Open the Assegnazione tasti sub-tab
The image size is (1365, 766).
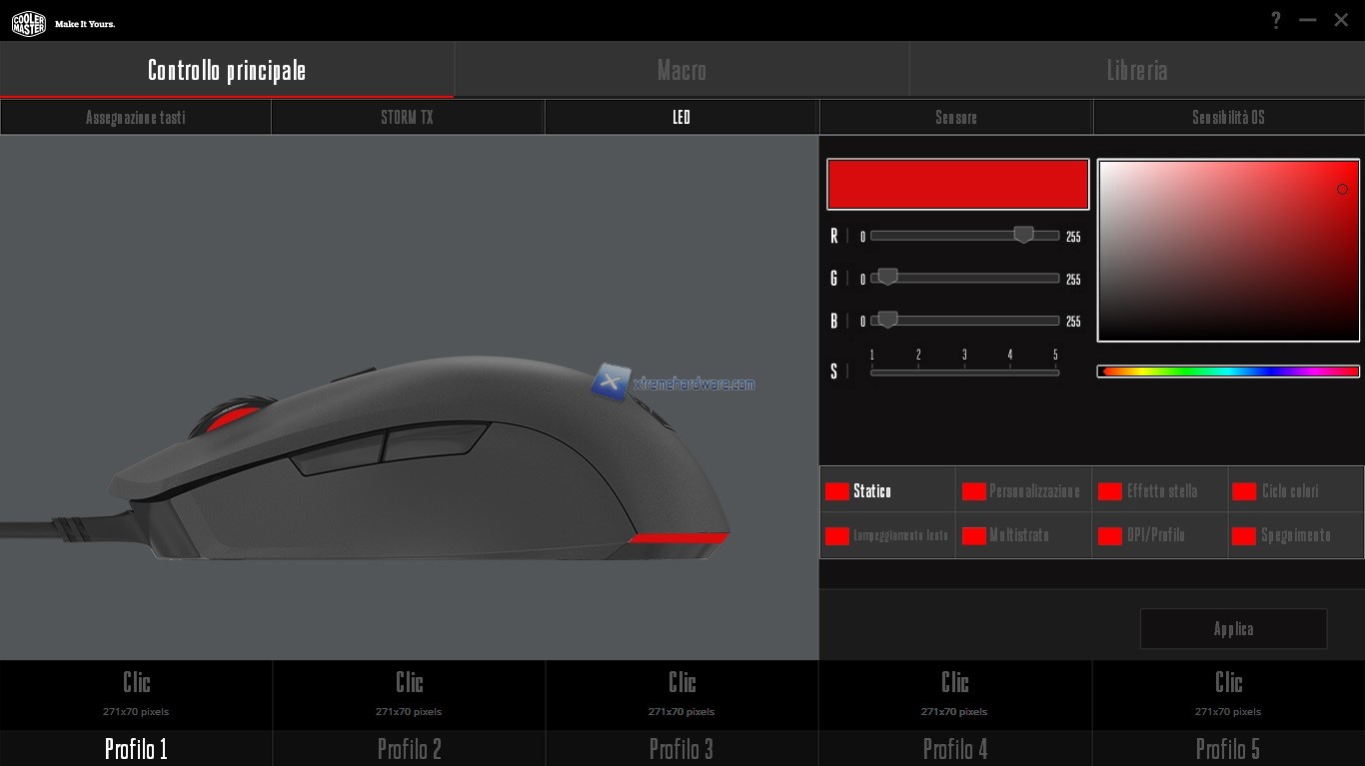tap(136, 118)
